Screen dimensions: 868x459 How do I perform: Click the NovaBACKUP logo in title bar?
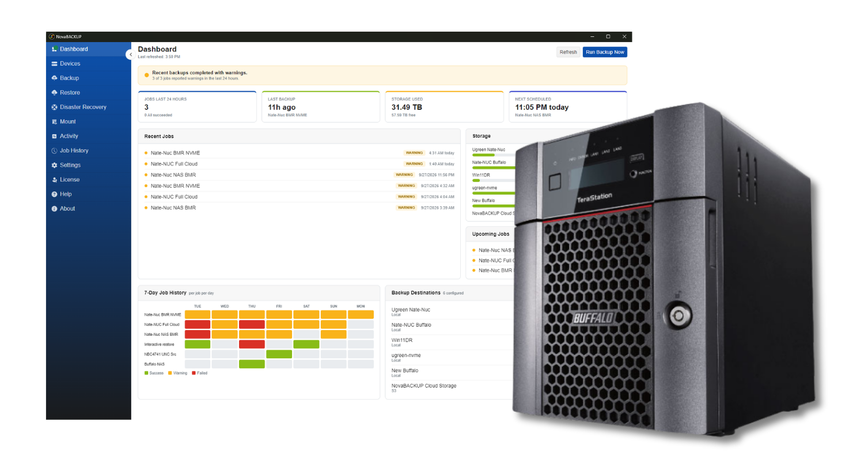(x=51, y=37)
